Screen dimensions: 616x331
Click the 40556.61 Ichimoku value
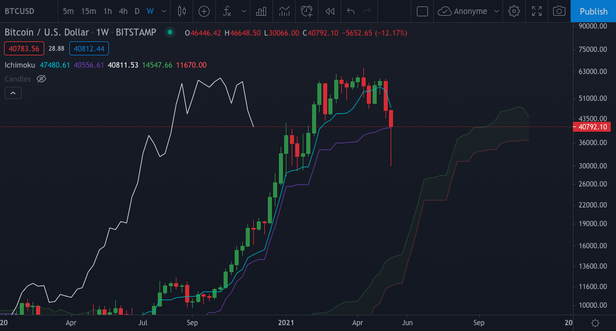[88, 65]
